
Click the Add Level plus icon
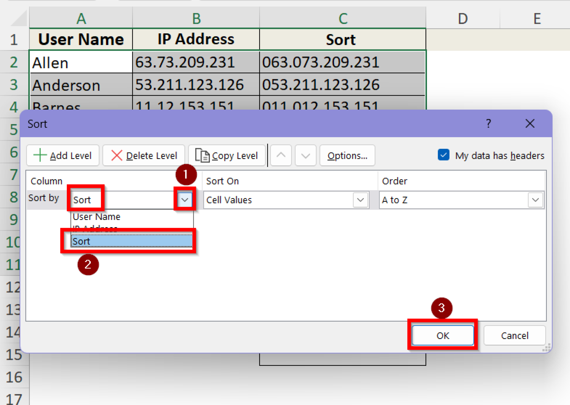pos(41,155)
